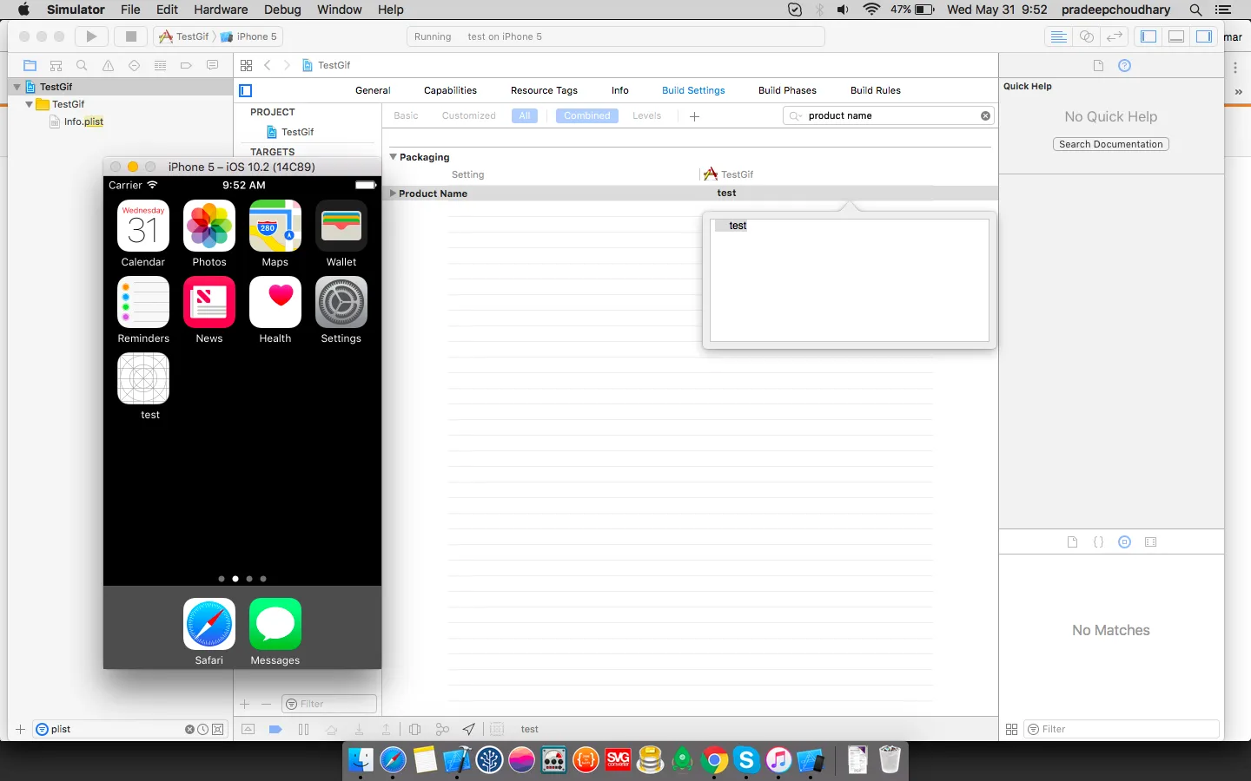Choose the iPhone 5 run destination

248,36
